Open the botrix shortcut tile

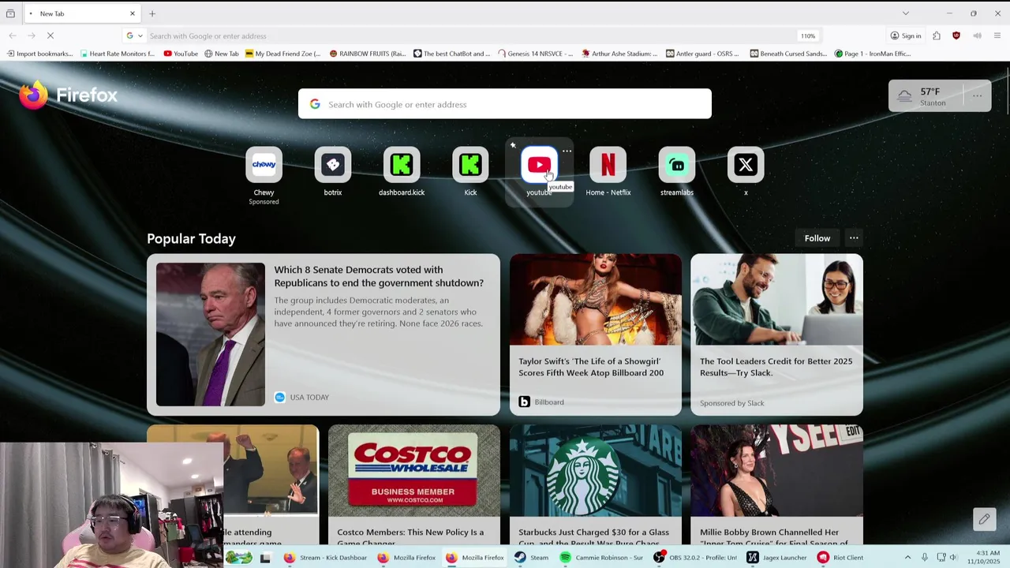click(332, 165)
